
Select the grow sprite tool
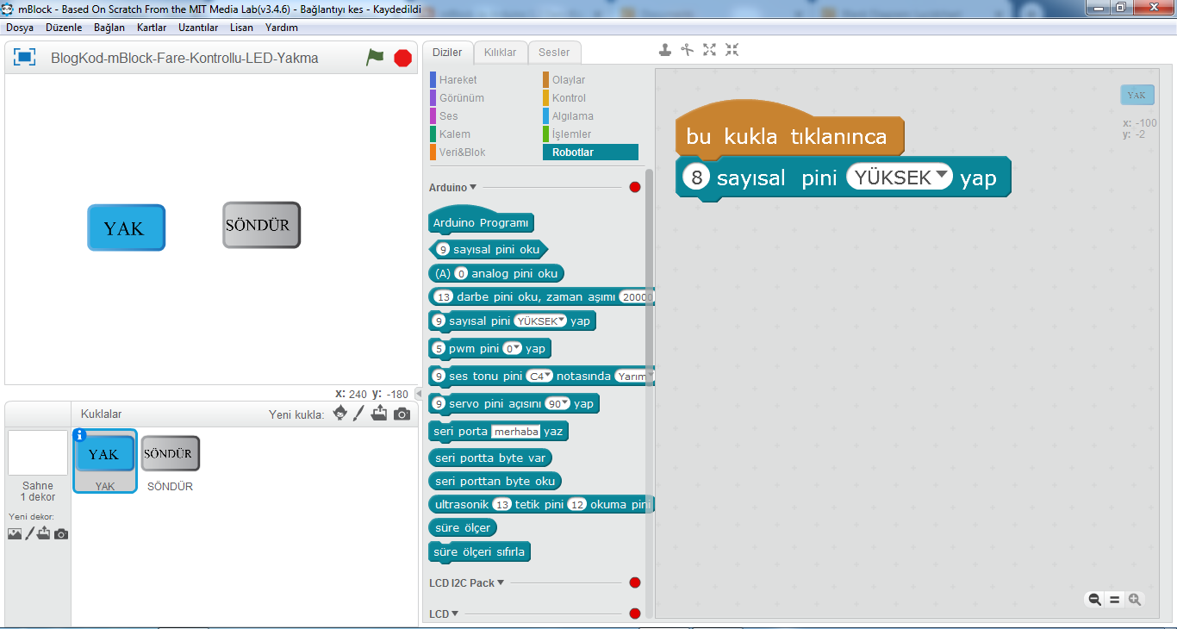tap(709, 50)
